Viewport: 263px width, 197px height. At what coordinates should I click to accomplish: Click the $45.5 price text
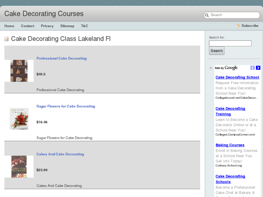pos(41,74)
